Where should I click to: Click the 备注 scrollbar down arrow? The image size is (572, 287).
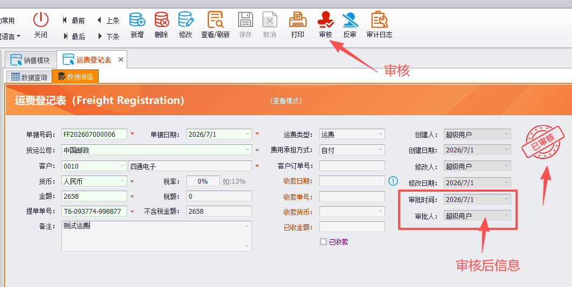point(247,247)
